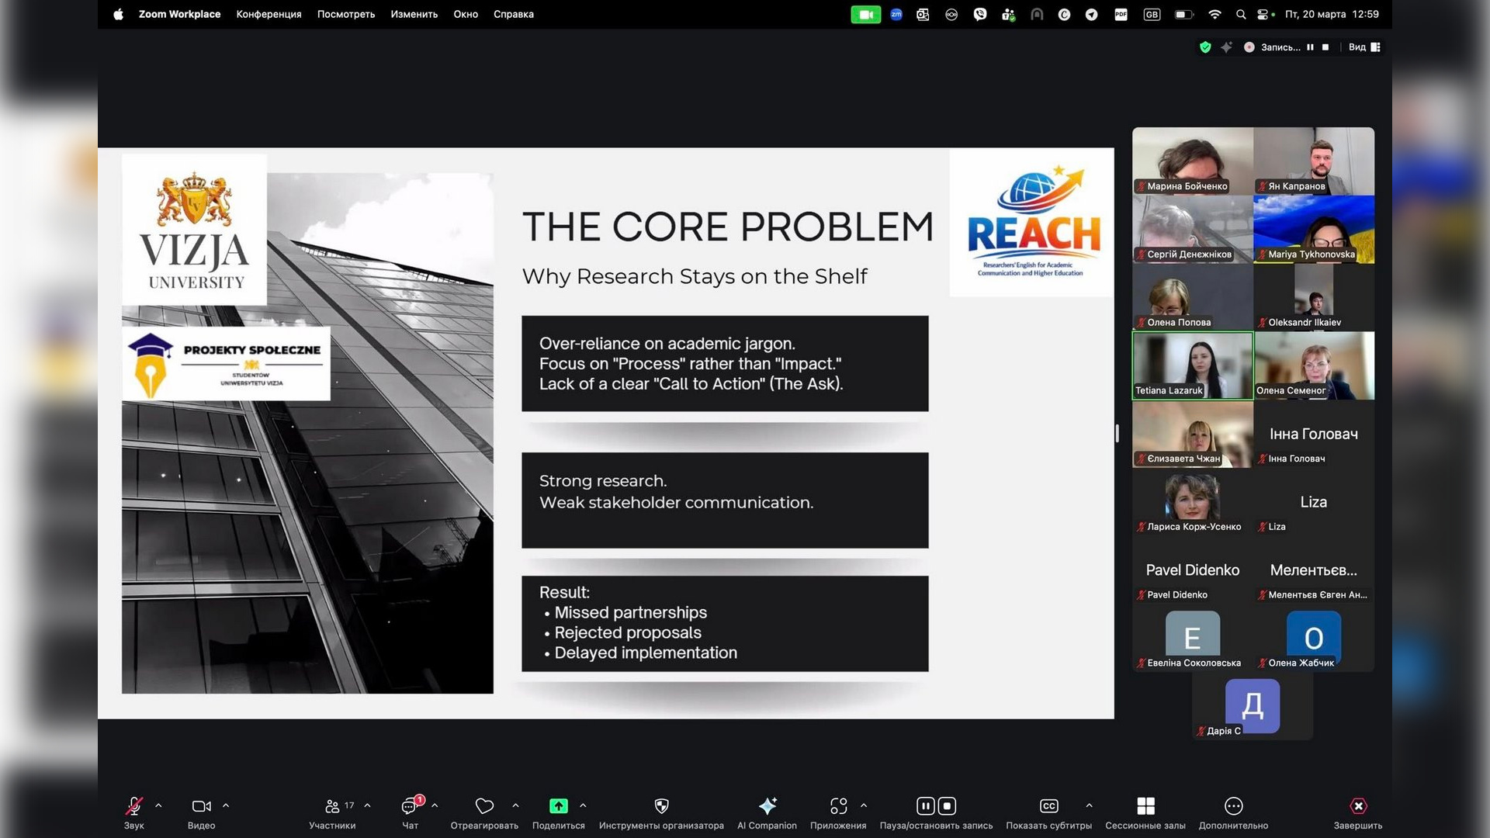Open Сессионные залы breakout rooms
1490x838 pixels.
(x=1145, y=807)
